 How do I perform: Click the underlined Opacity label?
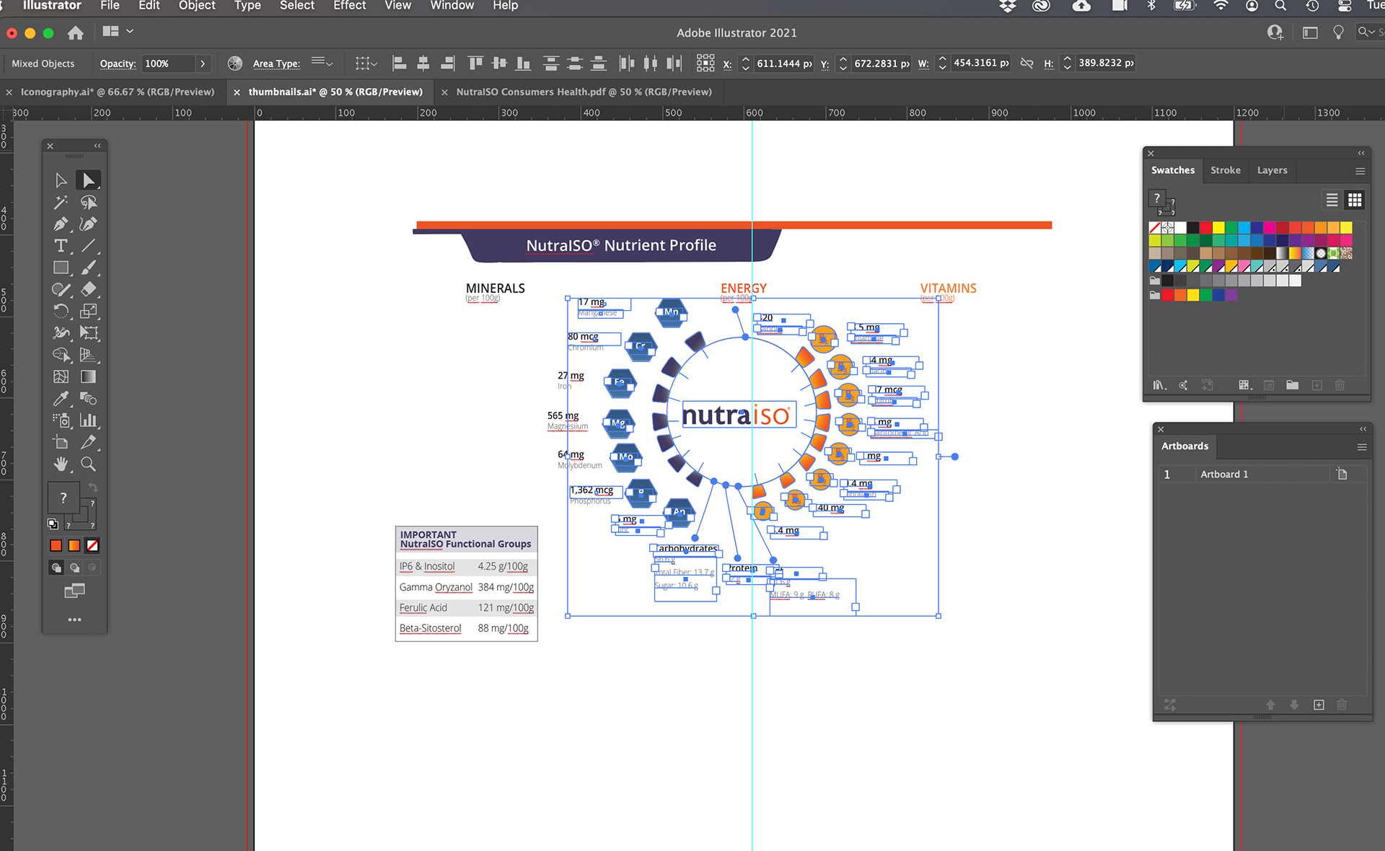(118, 63)
